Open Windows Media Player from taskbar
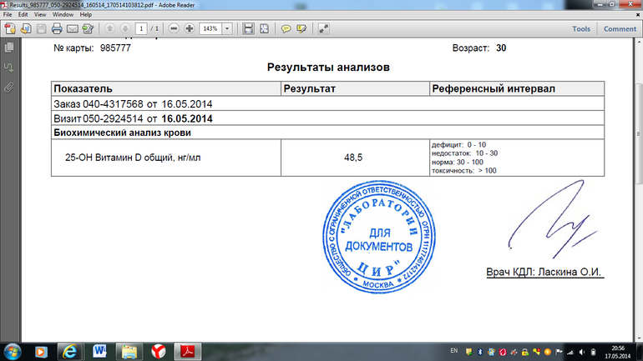Viewport: 643px width, 361px height. pos(41,352)
